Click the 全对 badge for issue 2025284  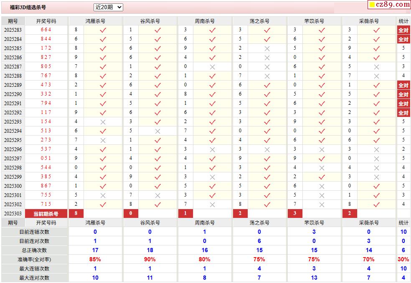coord(403,39)
